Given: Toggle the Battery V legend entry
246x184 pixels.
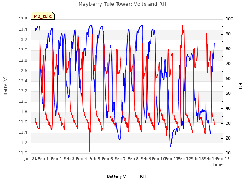Looking at the screenshot, I should 113,176.
